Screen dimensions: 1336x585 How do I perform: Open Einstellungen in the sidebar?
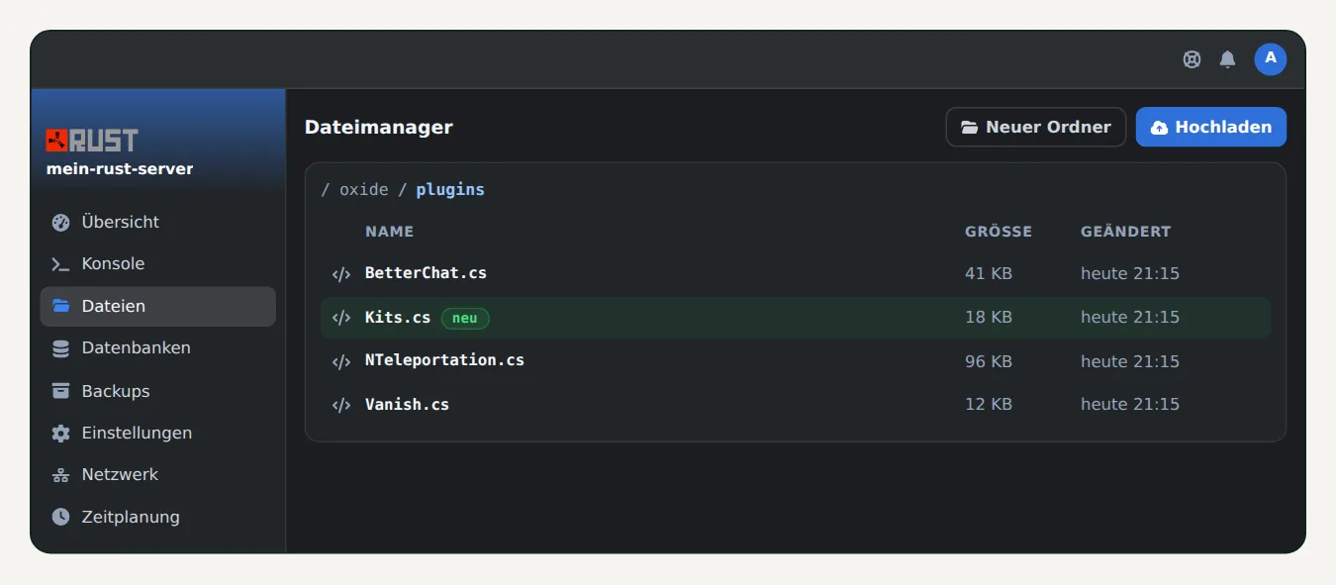click(x=157, y=433)
